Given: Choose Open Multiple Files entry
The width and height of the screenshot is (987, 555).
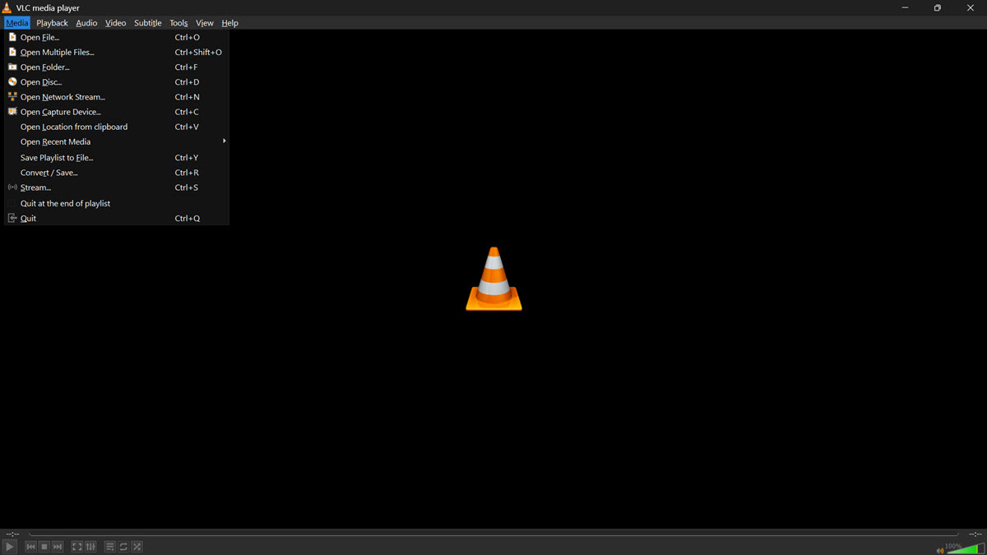Looking at the screenshot, I should point(116,52).
